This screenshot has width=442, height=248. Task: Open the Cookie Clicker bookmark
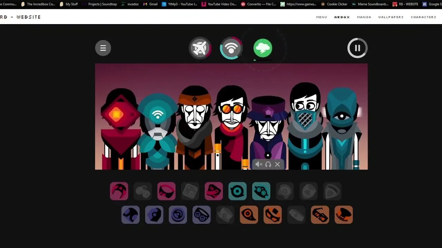pos(334,4)
